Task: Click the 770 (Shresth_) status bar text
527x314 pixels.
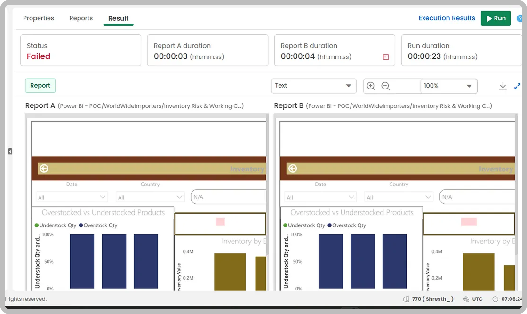Action: click(433, 299)
